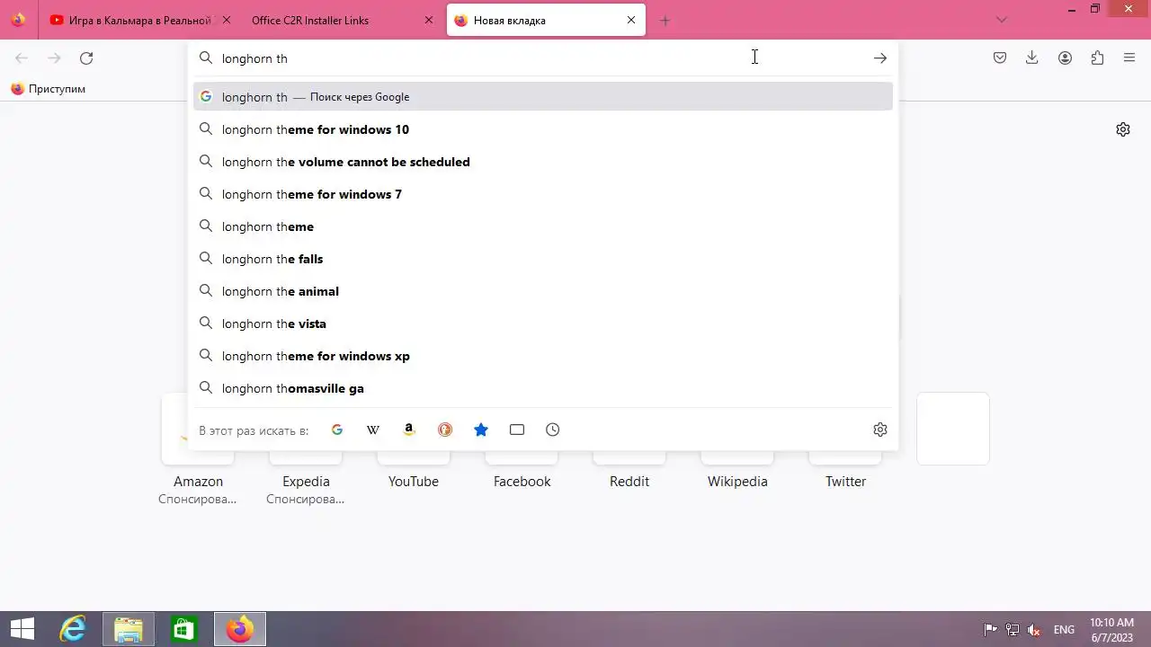Reload the page with the refresh icon

(x=86, y=58)
